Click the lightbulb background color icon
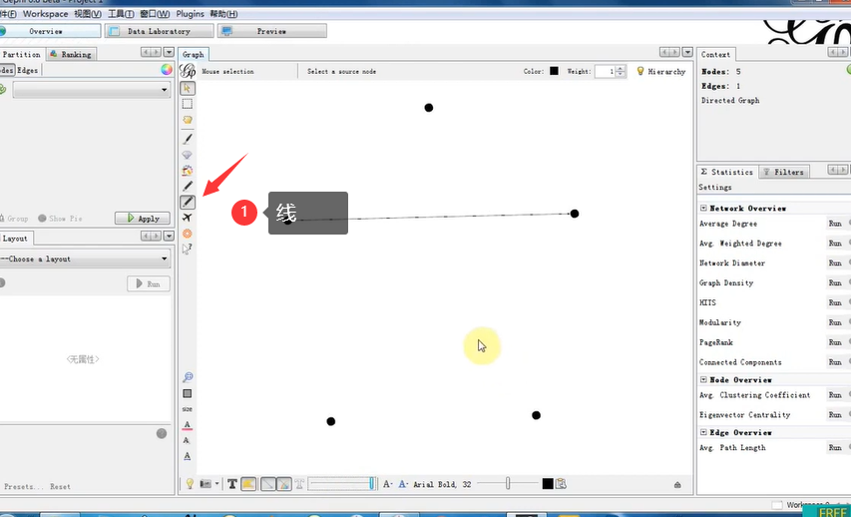Viewport: 851px width, 517px height. [190, 484]
